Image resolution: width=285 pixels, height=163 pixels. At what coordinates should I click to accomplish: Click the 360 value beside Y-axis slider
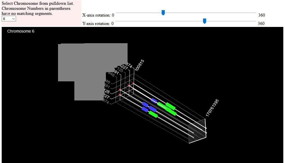261,23
